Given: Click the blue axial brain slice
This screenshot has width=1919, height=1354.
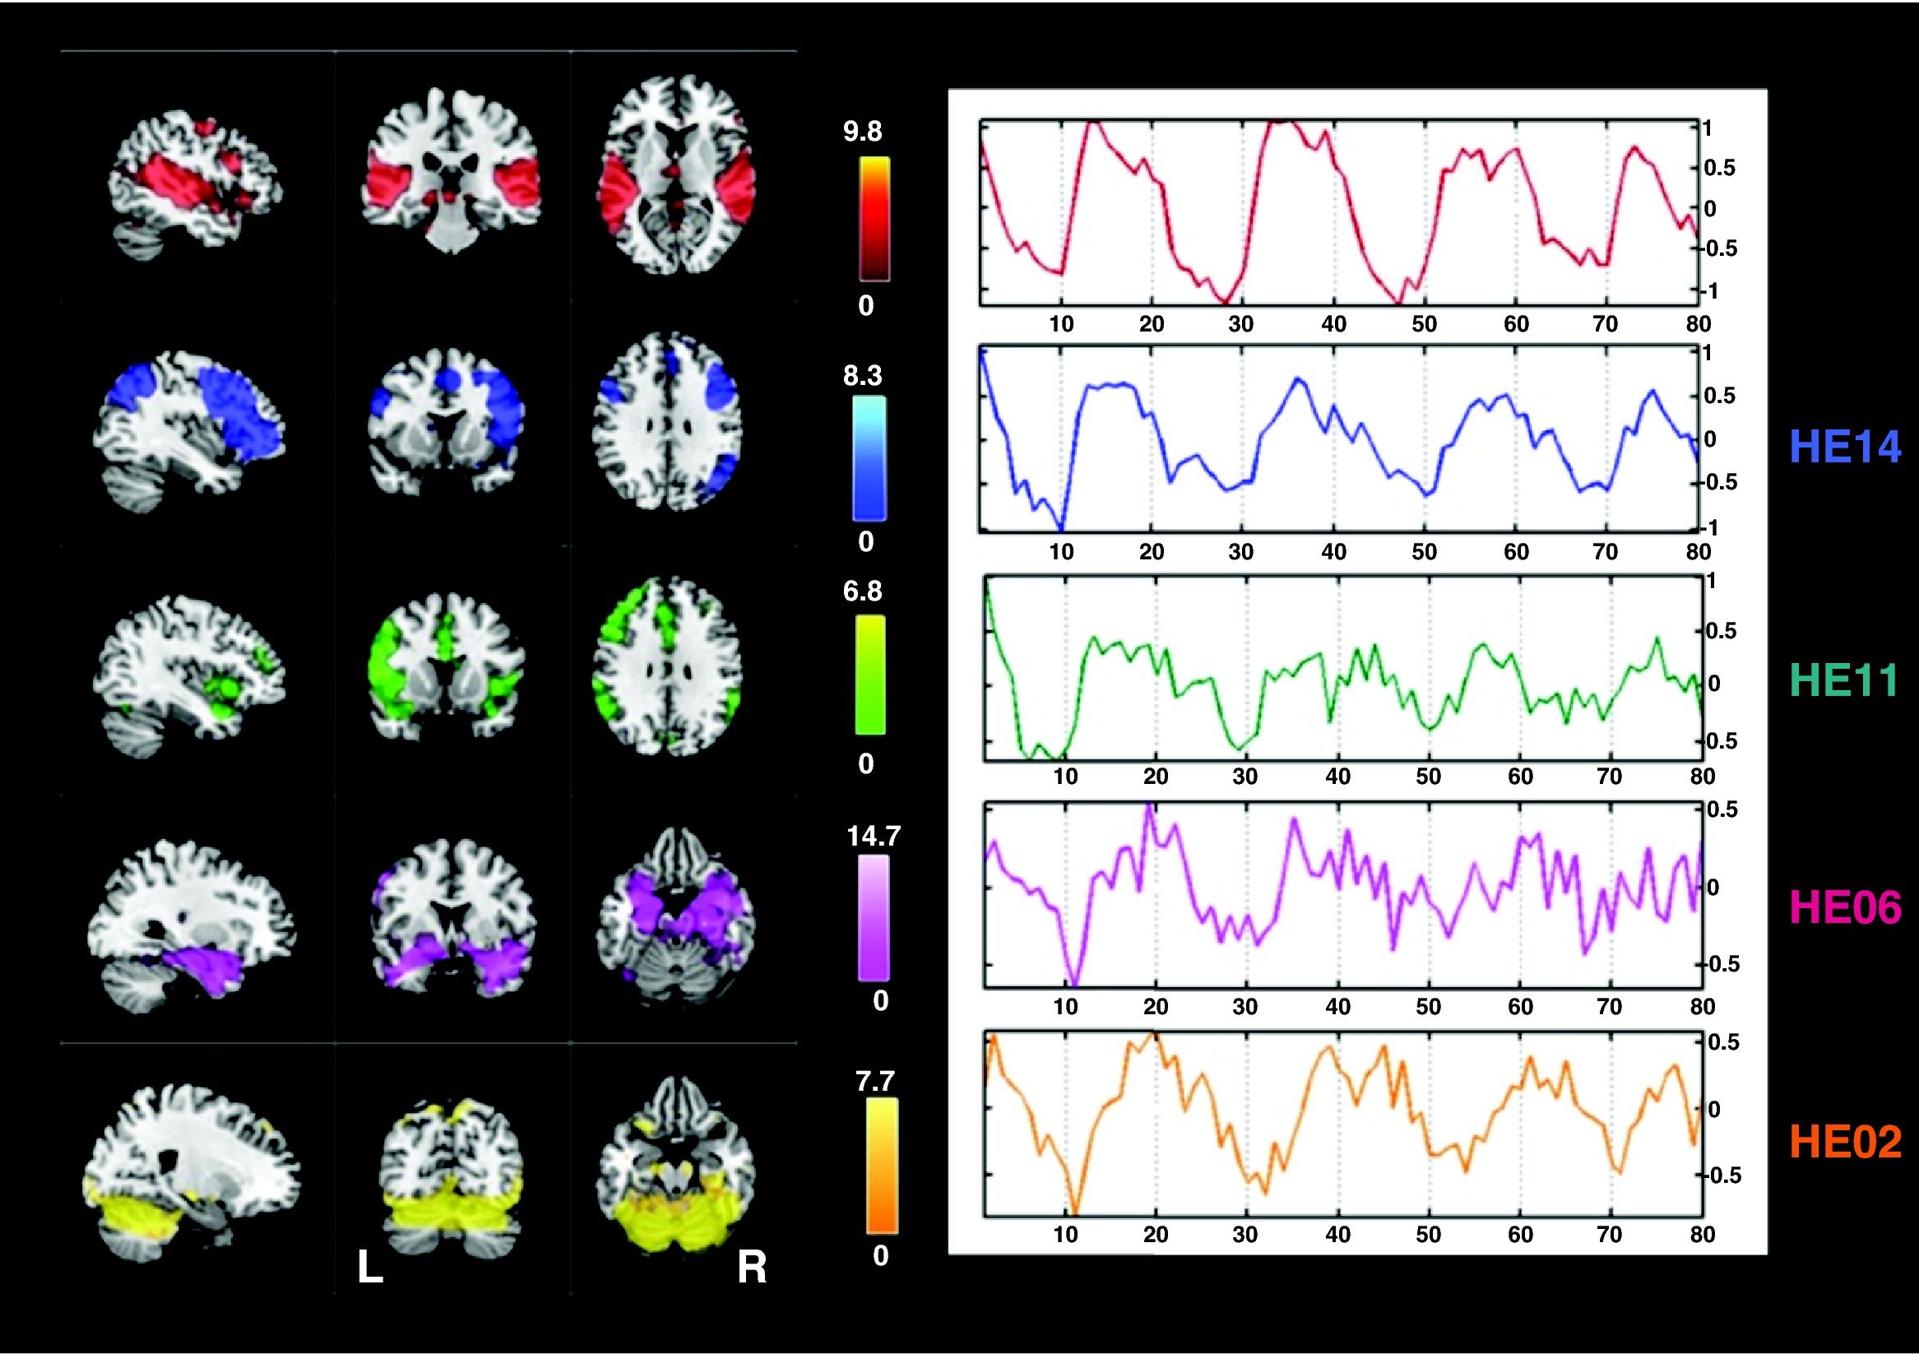Looking at the screenshot, I should point(666,420).
